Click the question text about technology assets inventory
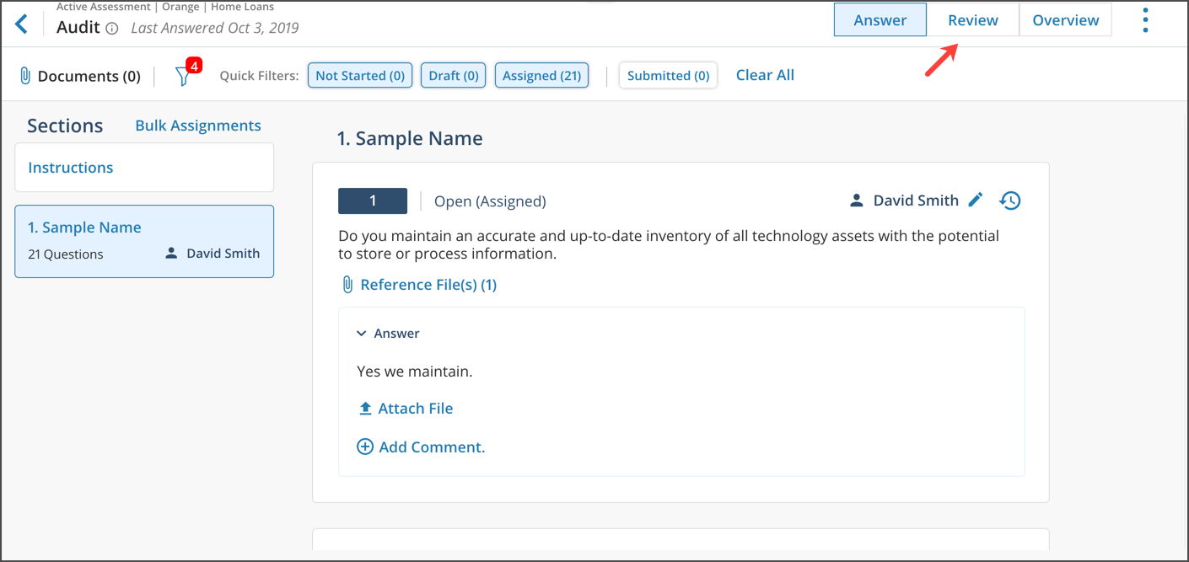 pos(669,244)
